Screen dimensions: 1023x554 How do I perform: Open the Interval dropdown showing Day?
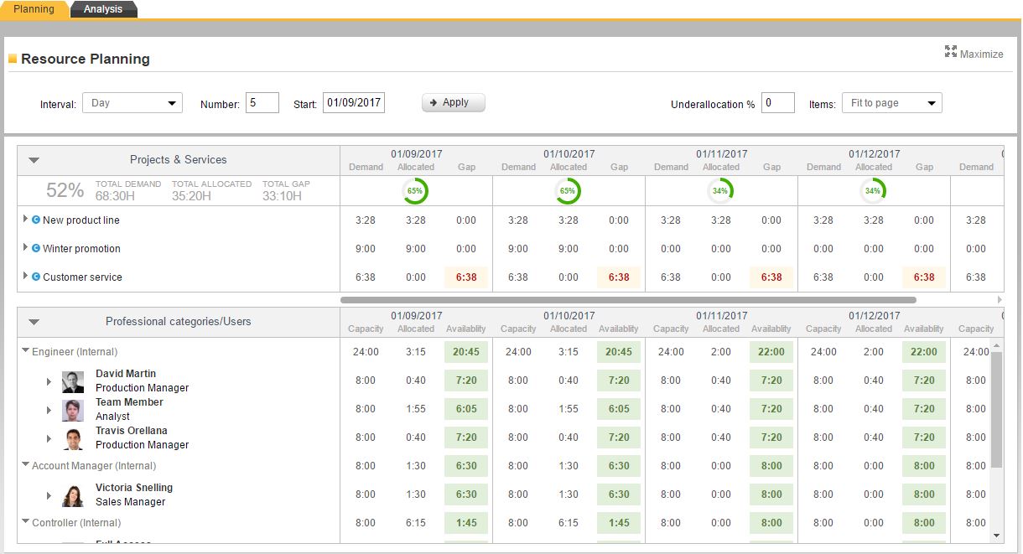click(132, 102)
